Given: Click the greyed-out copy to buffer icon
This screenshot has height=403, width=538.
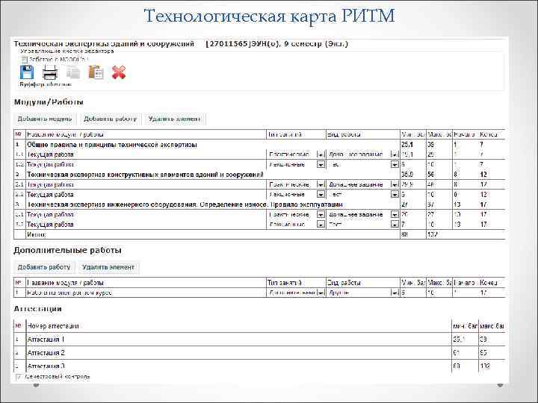Looking at the screenshot, I should point(72,72).
